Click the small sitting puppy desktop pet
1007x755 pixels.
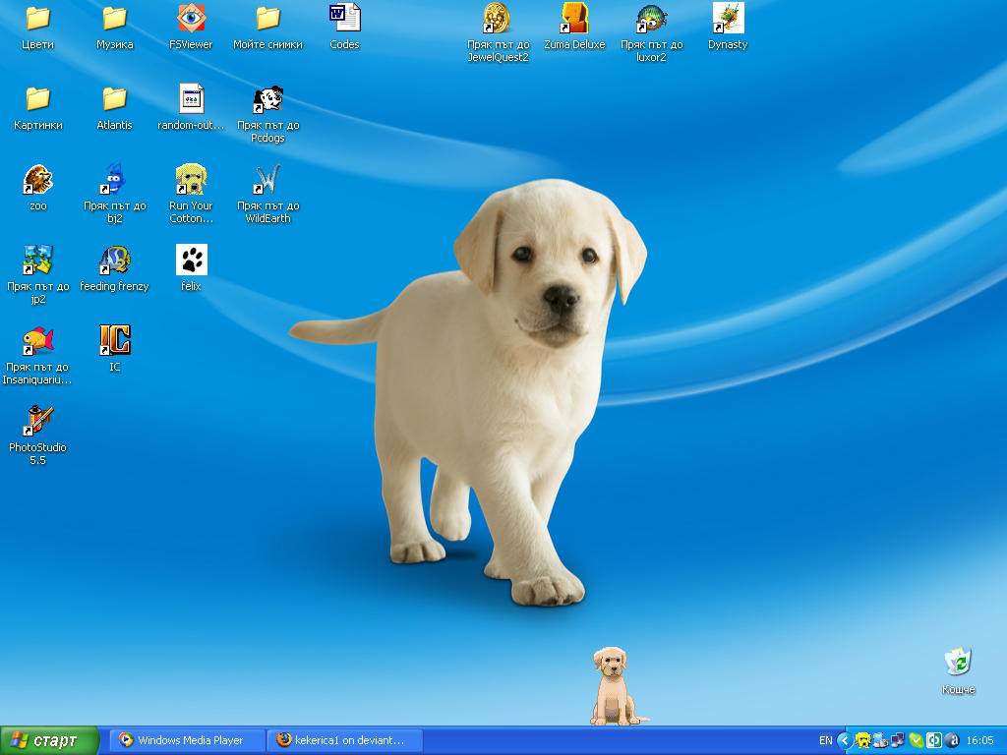coord(616,686)
